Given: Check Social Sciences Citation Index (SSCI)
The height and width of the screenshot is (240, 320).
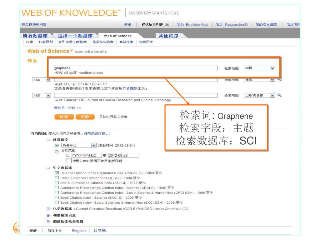Looking at the screenshot, I should (57, 178).
